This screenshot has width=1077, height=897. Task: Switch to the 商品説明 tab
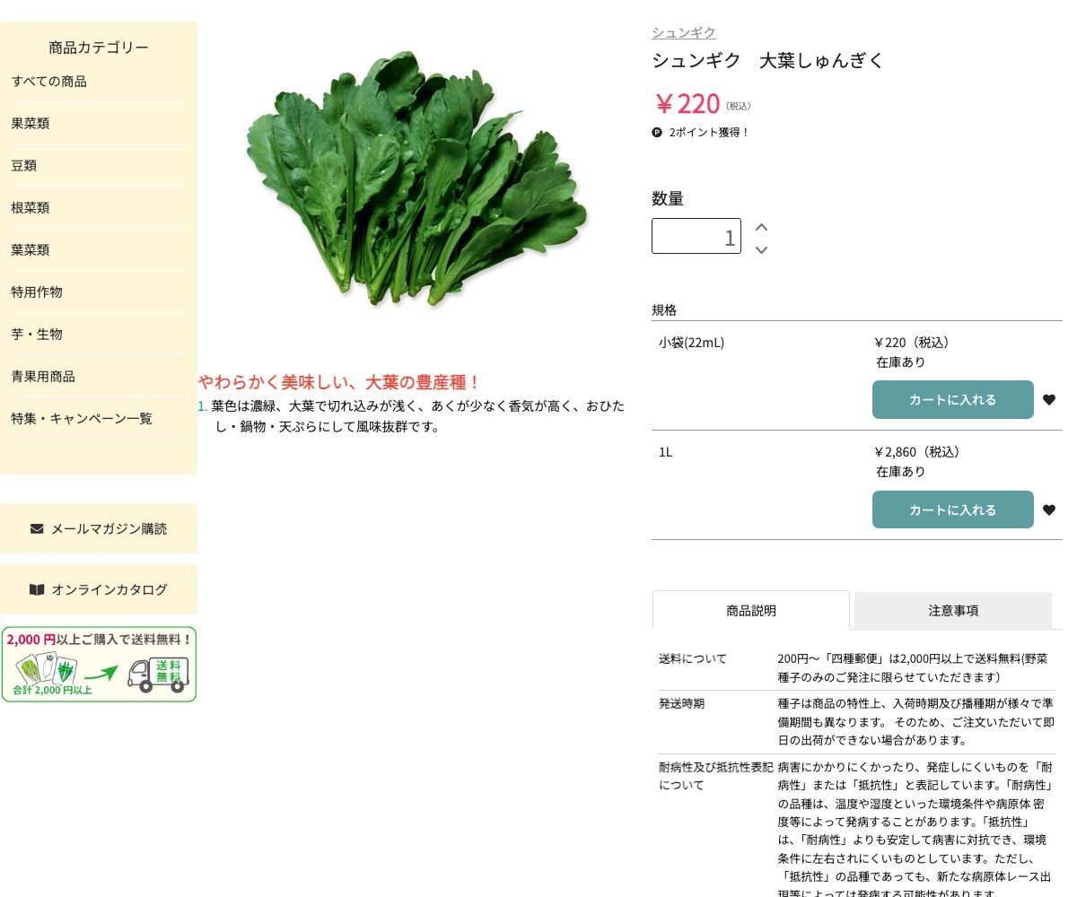[x=751, y=610]
